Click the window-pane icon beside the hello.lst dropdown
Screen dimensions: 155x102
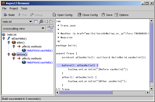(x=36, y=22)
